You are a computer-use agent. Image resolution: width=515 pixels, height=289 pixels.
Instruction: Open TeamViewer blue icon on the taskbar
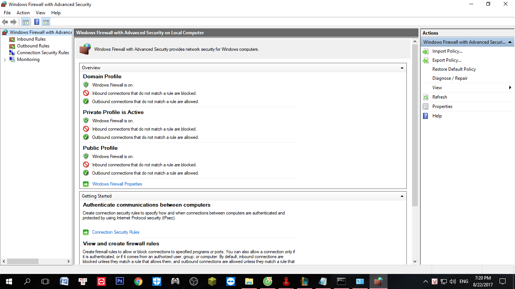pos(231,281)
